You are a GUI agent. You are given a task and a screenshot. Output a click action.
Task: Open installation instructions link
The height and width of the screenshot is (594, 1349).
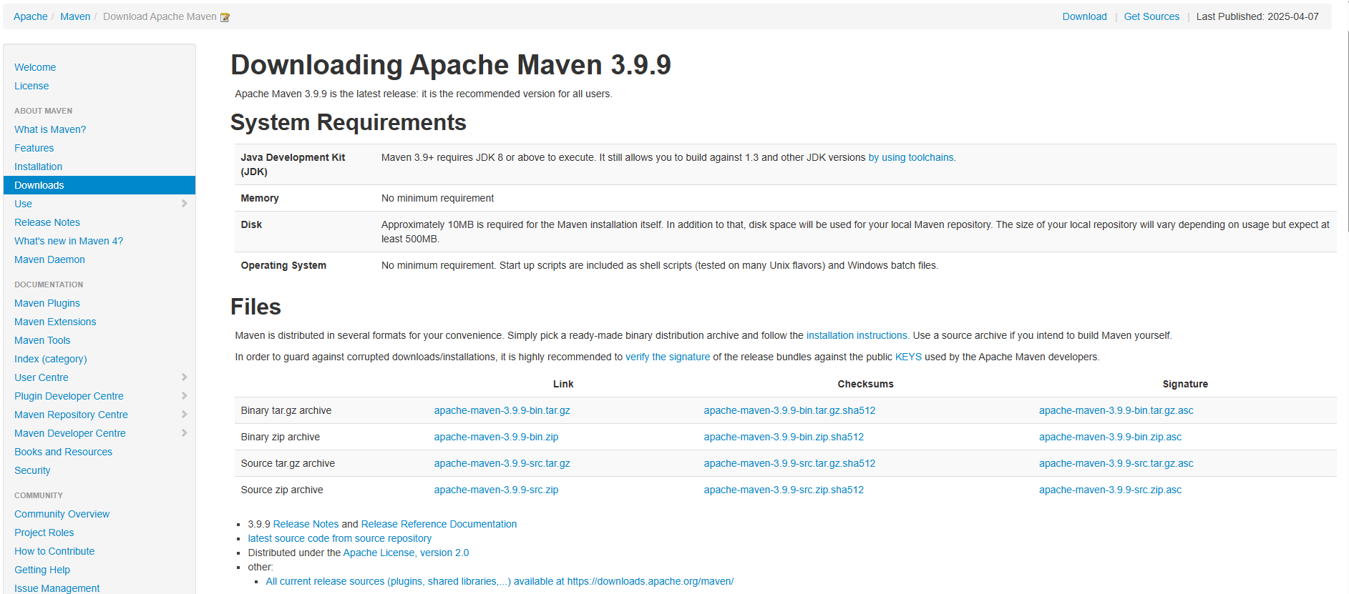click(x=857, y=335)
